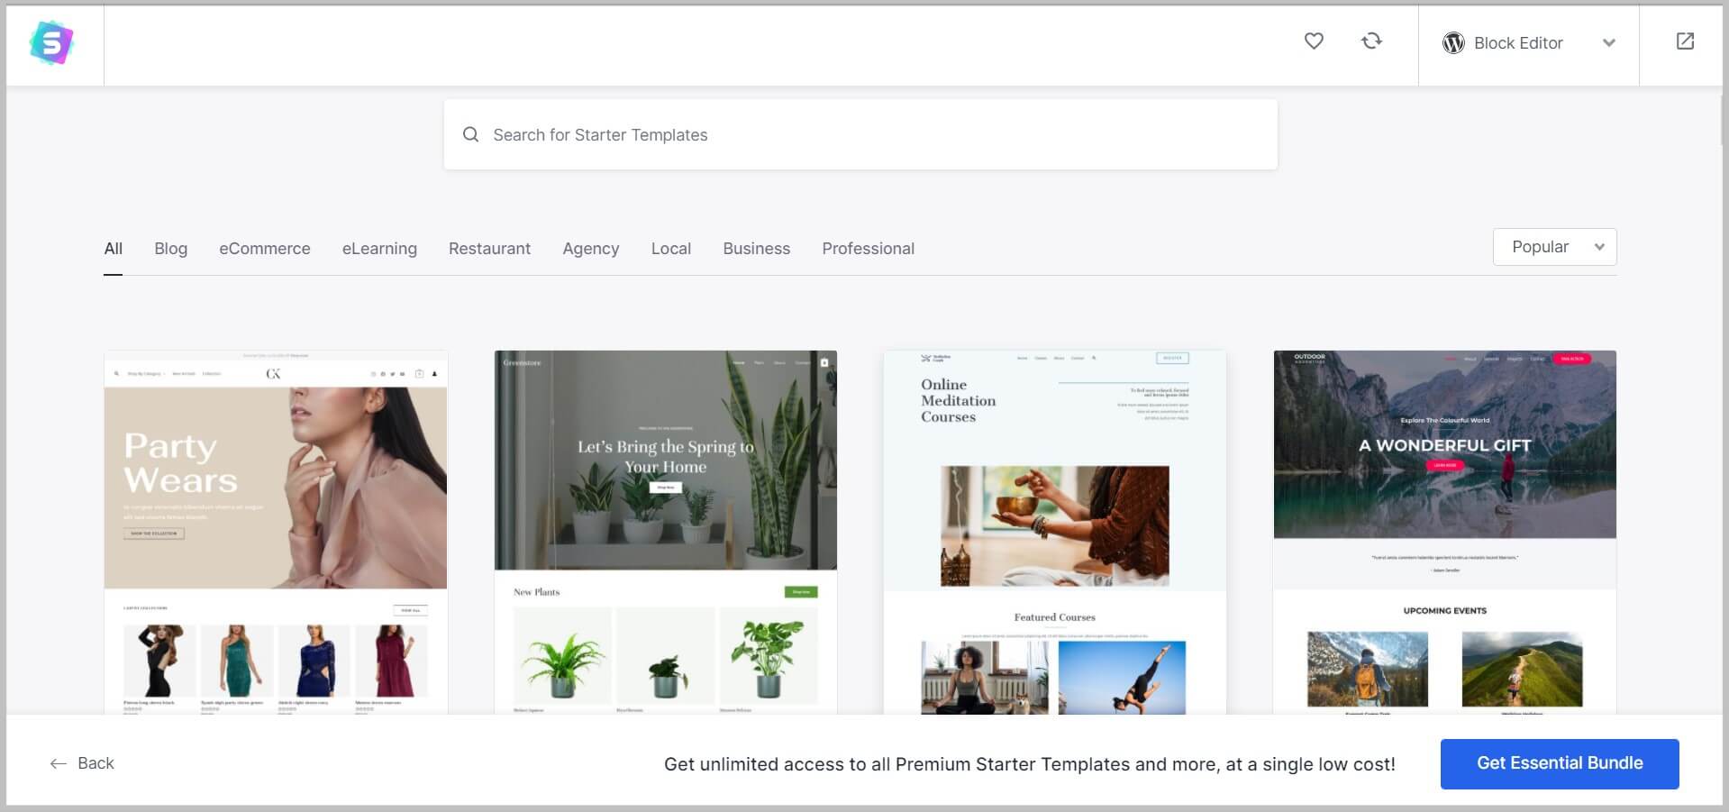
Task: Sync the template library with refresh icon
Action: click(x=1371, y=41)
